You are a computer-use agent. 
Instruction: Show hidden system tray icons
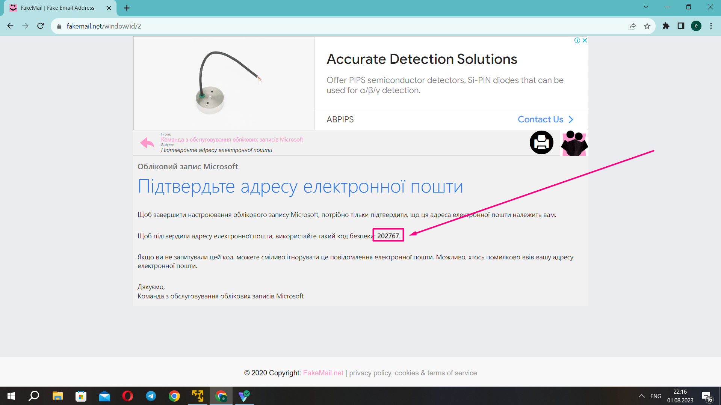click(641, 396)
